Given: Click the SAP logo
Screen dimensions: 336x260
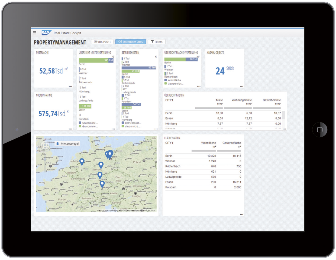Looking at the screenshot, I should tap(46, 32).
